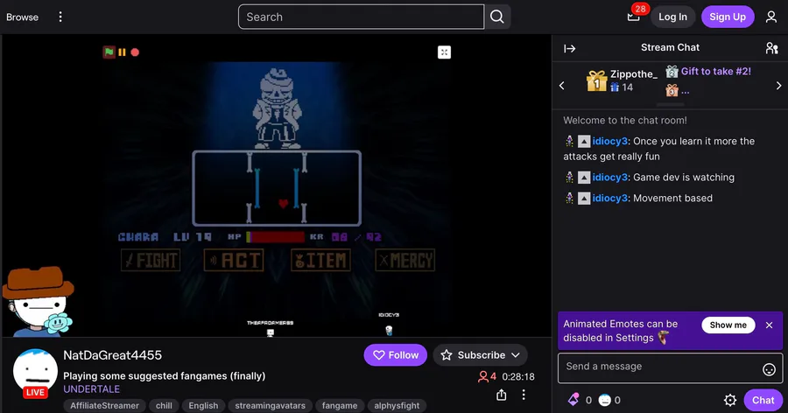Click the Subscribe button
Viewport: 788px width, 413px height.
tap(481, 355)
